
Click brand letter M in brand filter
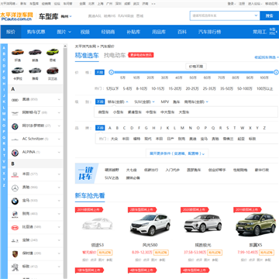click(182, 128)
